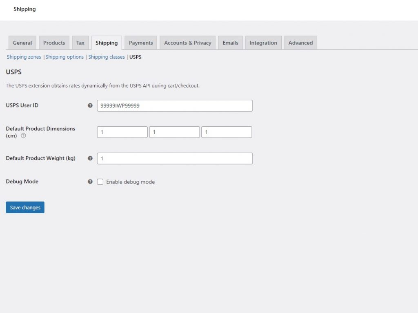Open the Accounts & Privacy tab
This screenshot has width=418, height=313.
tap(188, 43)
